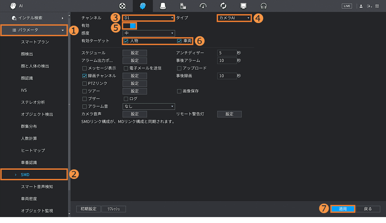Expand the タイプ カメラAI dropdown
Viewport: 386px width, 223px height.
[x=234, y=18]
